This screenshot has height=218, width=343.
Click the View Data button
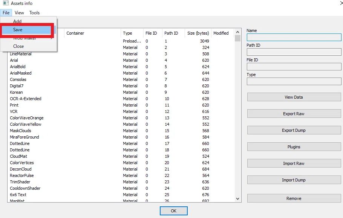point(294,97)
